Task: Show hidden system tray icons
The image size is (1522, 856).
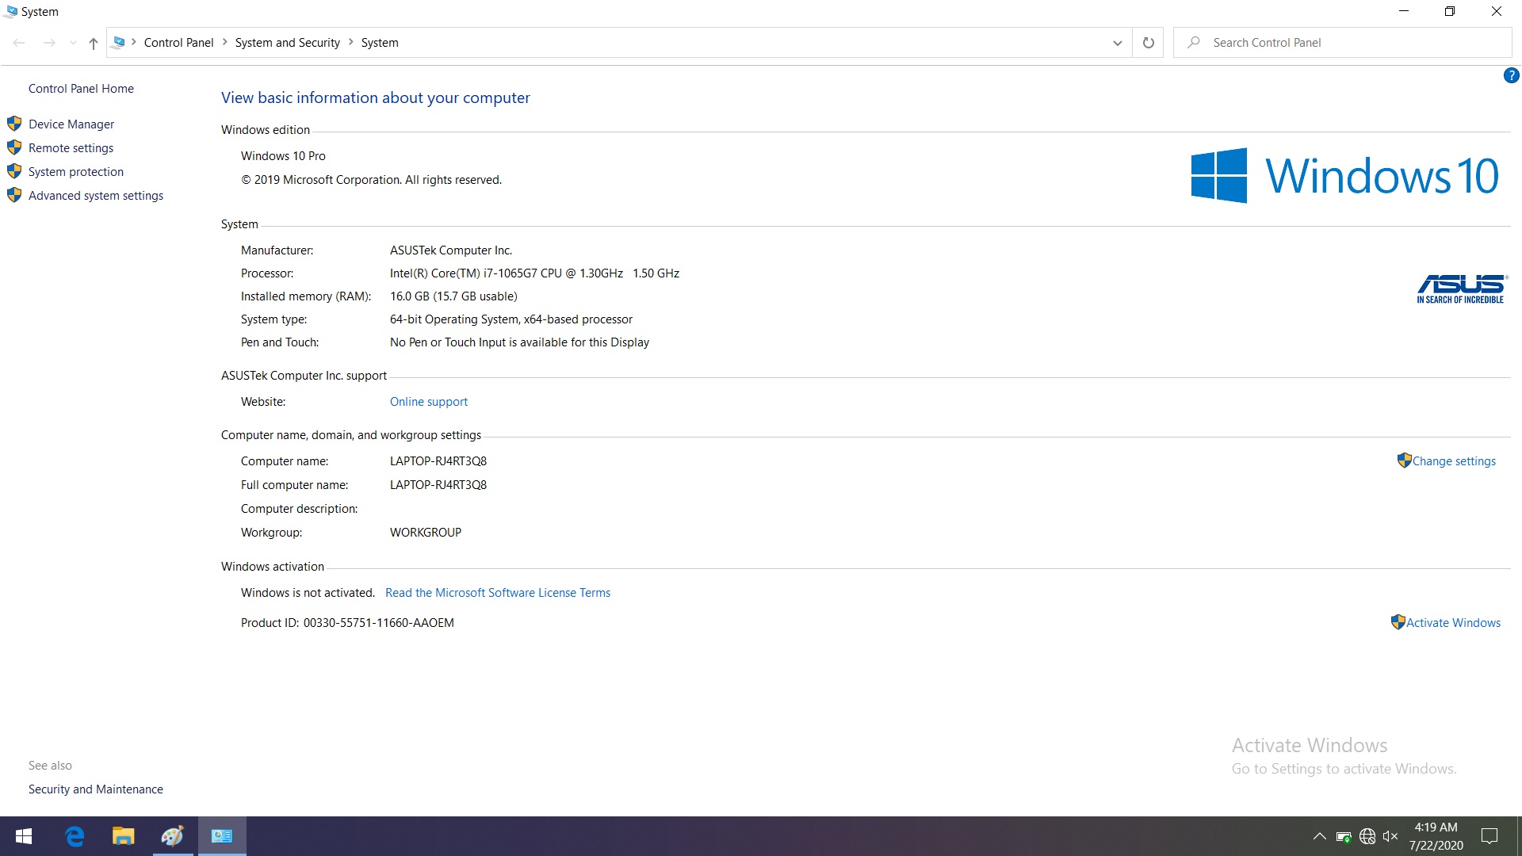Action: pyautogui.click(x=1320, y=836)
